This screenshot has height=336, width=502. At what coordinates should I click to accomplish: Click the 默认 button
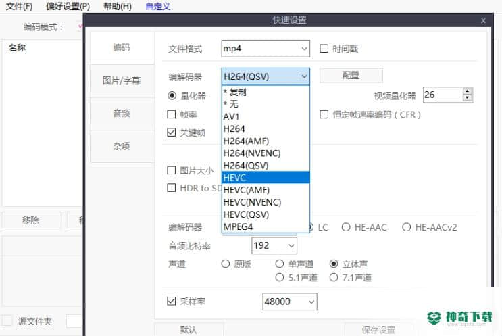point(189,330)
